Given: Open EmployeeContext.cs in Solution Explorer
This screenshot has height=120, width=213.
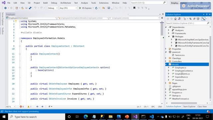Looking at the screenshot, I should [184, 71].
